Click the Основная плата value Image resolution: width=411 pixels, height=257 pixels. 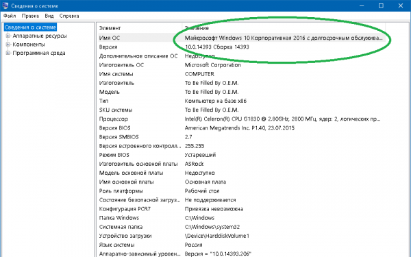[x=206, y=182]
